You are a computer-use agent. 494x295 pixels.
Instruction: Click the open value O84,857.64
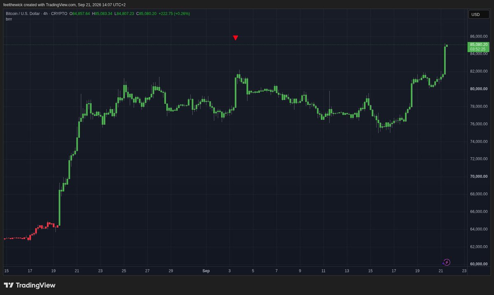tap(79, 14)
